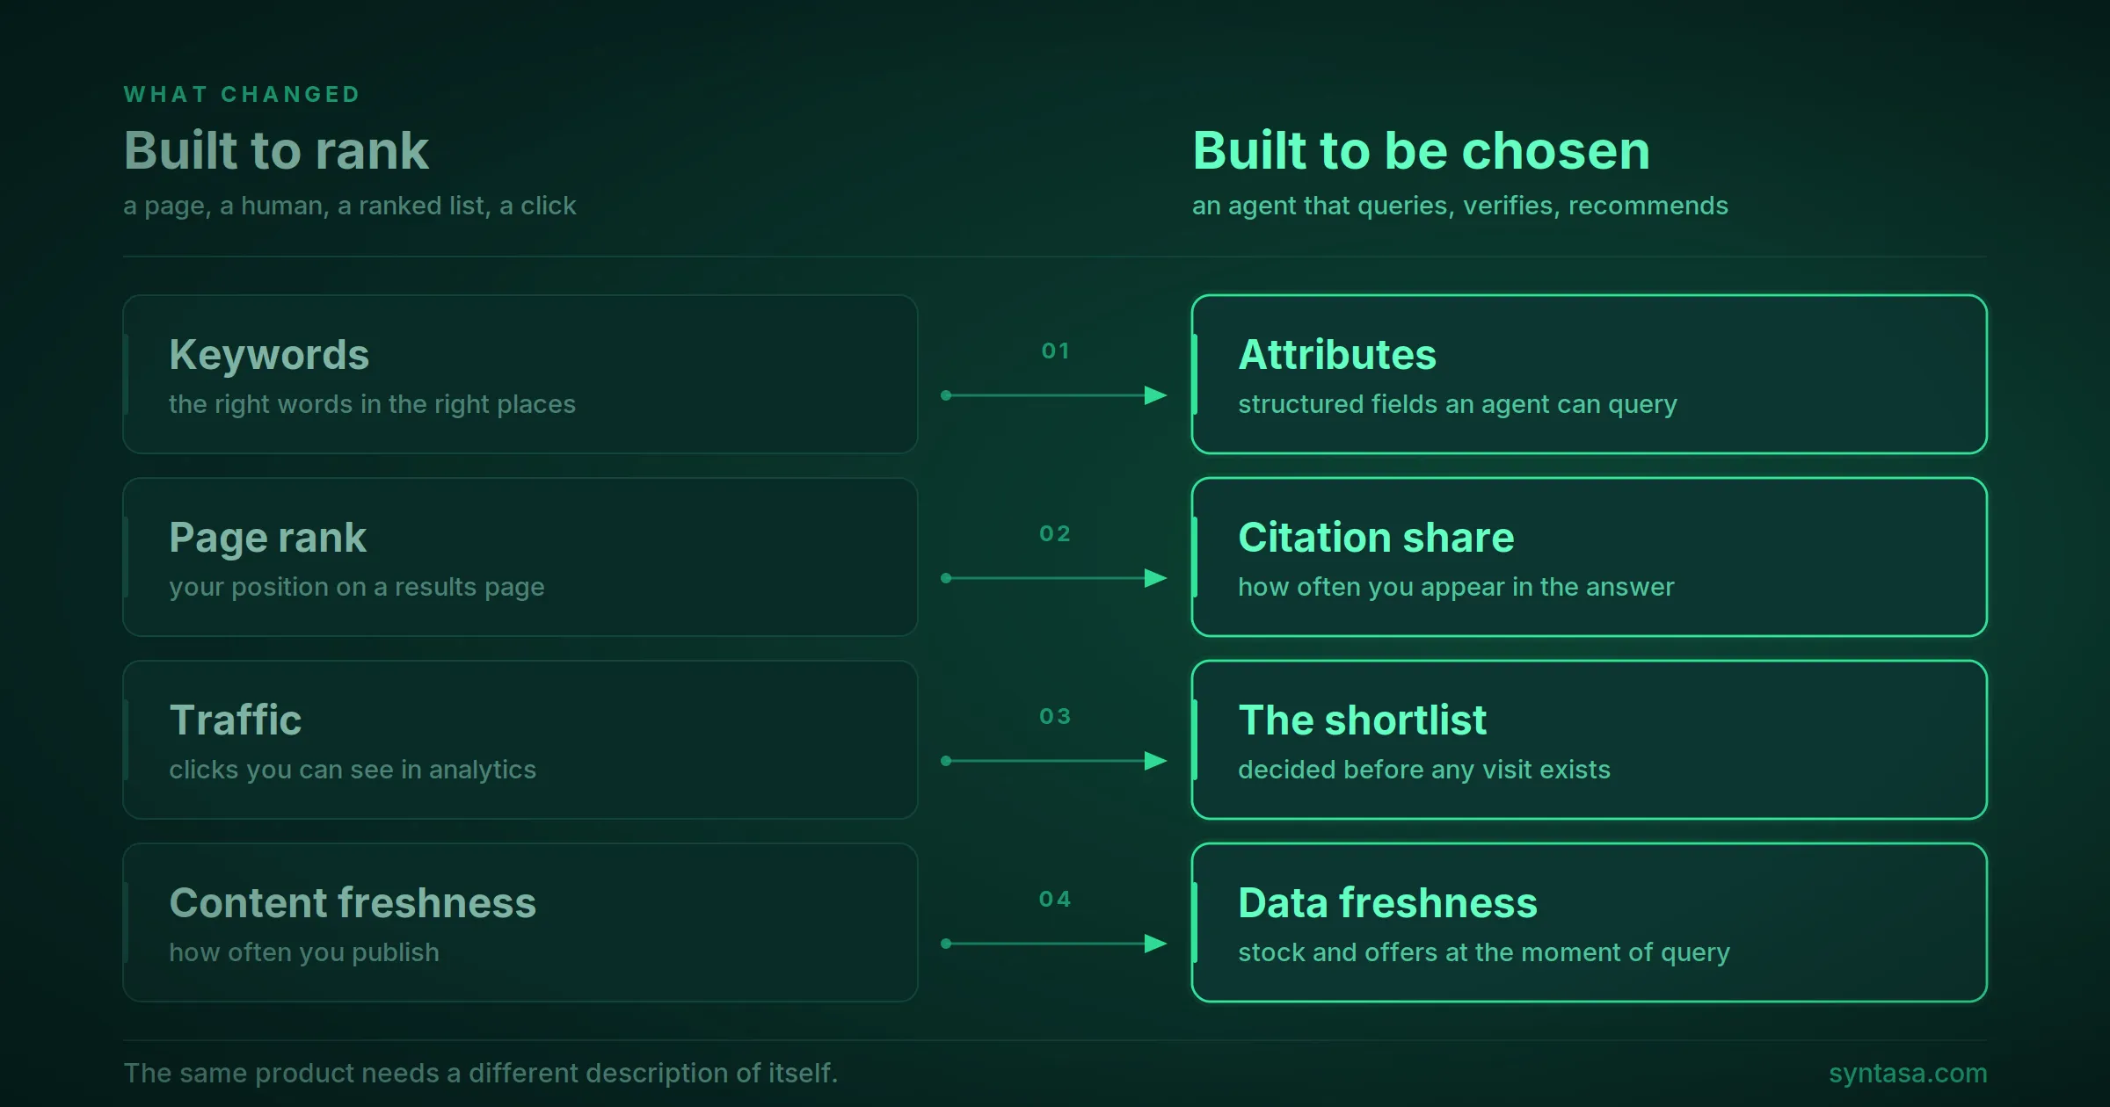
Task: Click the arrow under step 02
Action: coord(1054,578)
